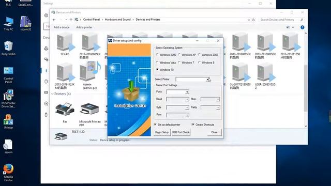The image size is (331, 186).
Task: Open the IPrinter desktop icon
Action: click(8, 122)
